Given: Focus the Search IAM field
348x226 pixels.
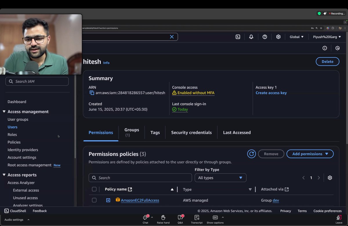Looking at the screenshot, I should tap(37, 81).
